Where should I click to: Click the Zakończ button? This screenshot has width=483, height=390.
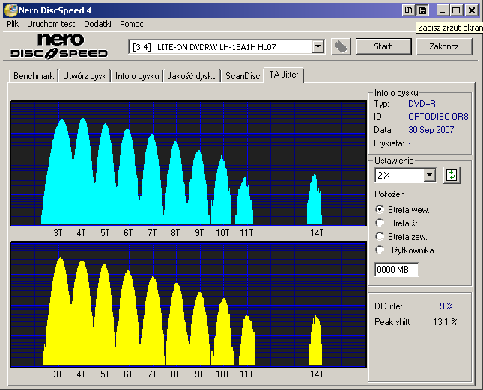pyautogui.click(x=444, y=46)
